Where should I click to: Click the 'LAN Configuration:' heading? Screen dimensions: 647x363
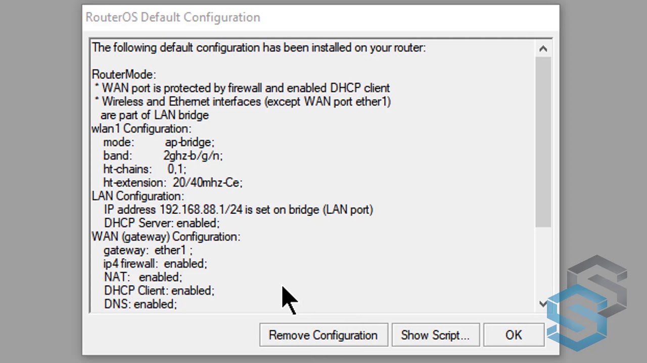point(138,196)
